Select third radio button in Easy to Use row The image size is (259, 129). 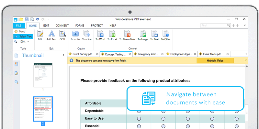coord(188,119)
